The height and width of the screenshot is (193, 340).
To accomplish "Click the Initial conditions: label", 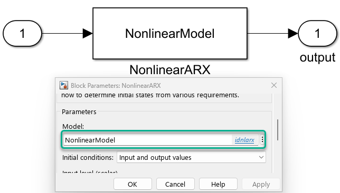I will 88,158.
